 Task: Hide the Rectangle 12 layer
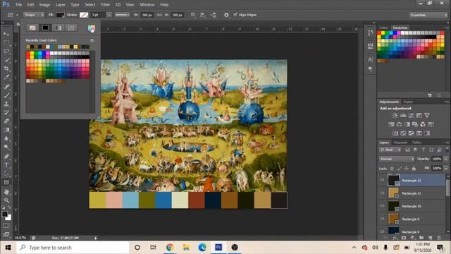(x=382, y=181)
